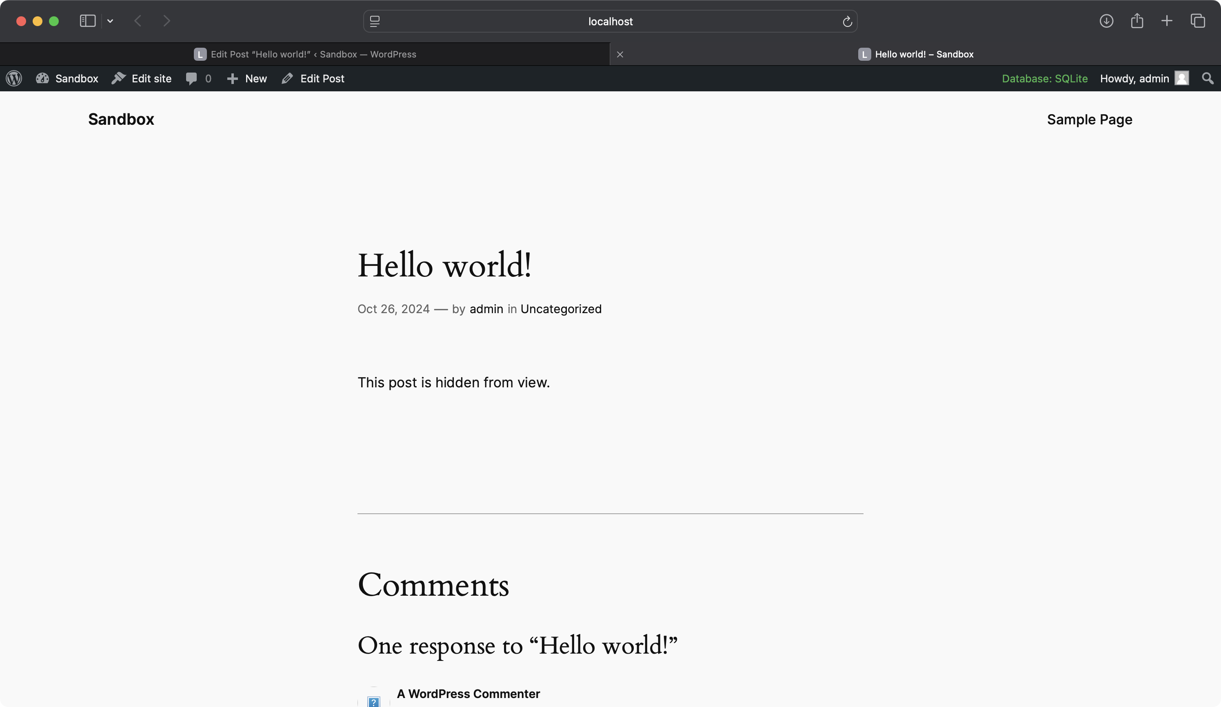Click the Database SQLite indicator
This screenshot has width=1221, height=707.
tap(1044, 78)
